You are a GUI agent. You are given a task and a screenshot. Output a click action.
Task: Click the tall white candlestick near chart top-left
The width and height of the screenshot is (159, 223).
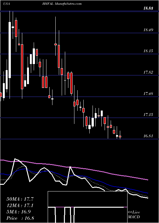point(10,50)
